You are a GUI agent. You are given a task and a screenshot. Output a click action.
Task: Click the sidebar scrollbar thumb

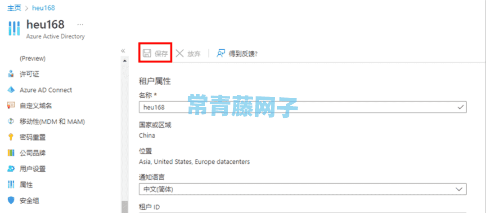pyautogui.click(x=125, y=207)
